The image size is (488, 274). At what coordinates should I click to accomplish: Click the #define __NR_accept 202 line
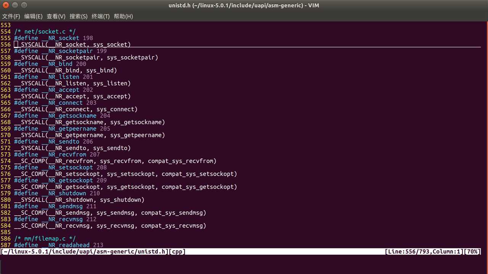pyautogui.click(x=53, y=90)
